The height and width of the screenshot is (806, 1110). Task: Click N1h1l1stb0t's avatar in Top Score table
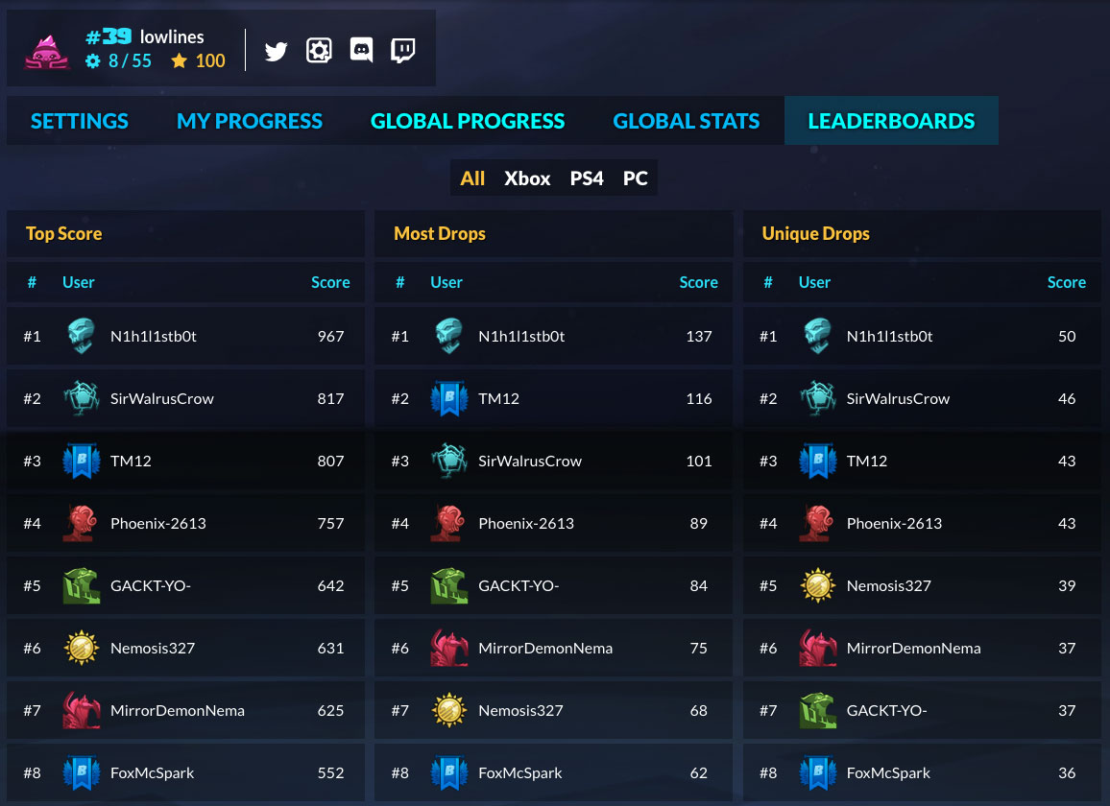82,337
